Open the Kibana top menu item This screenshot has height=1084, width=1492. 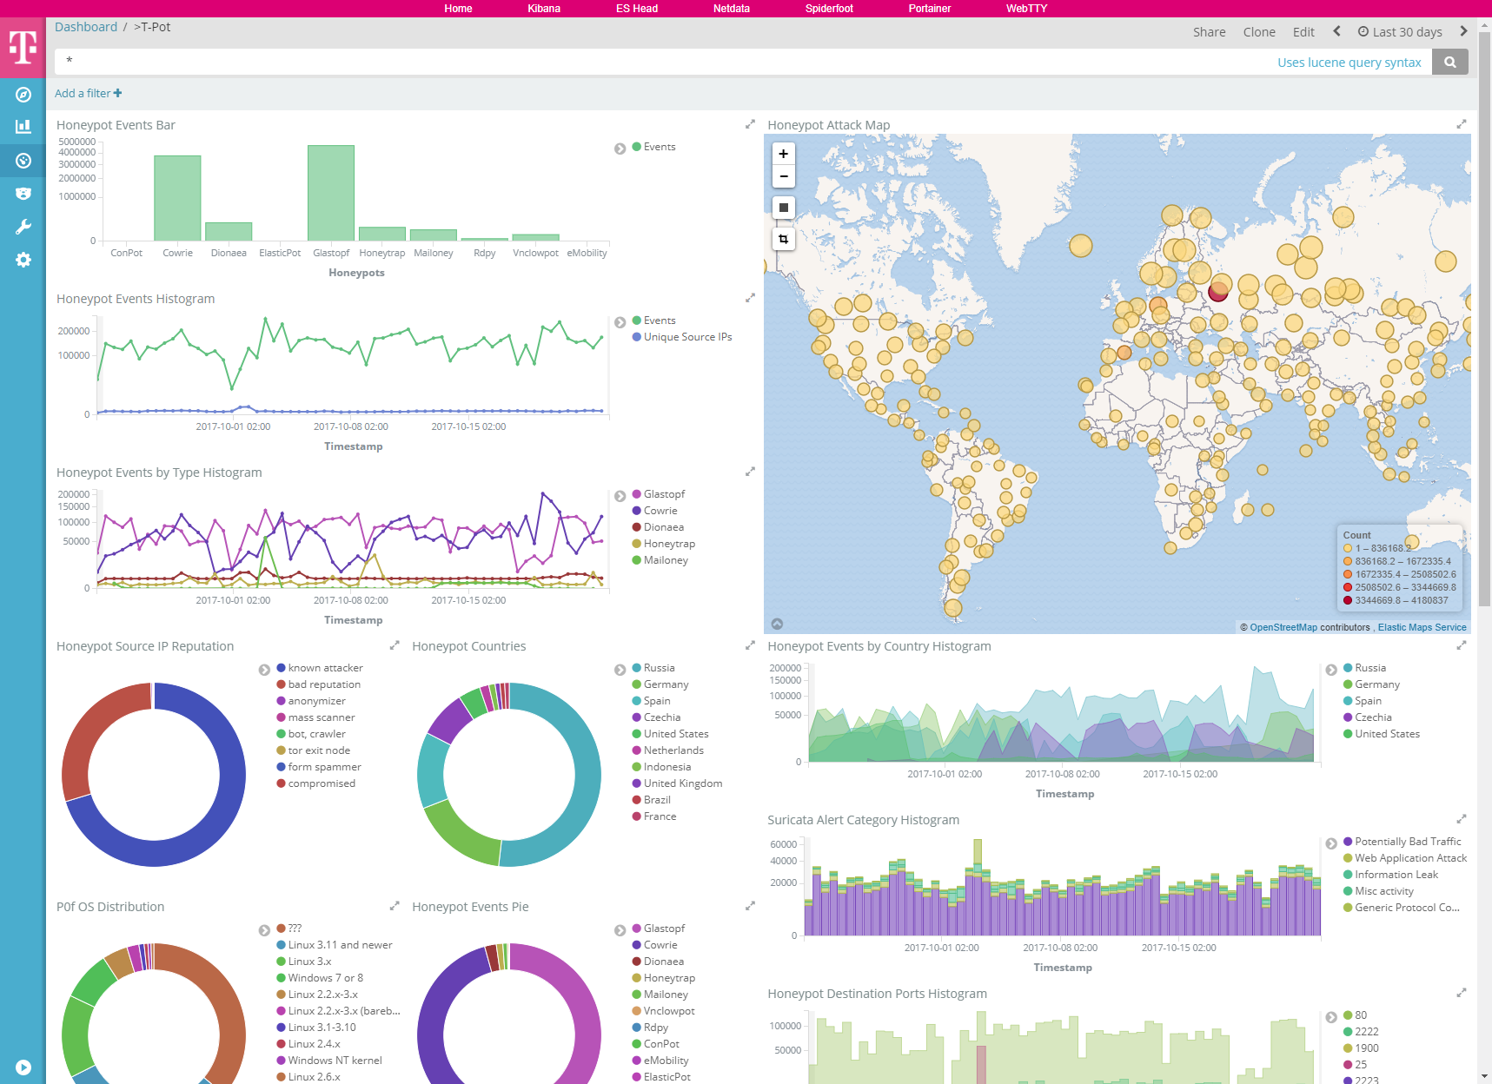click(544, 9)
